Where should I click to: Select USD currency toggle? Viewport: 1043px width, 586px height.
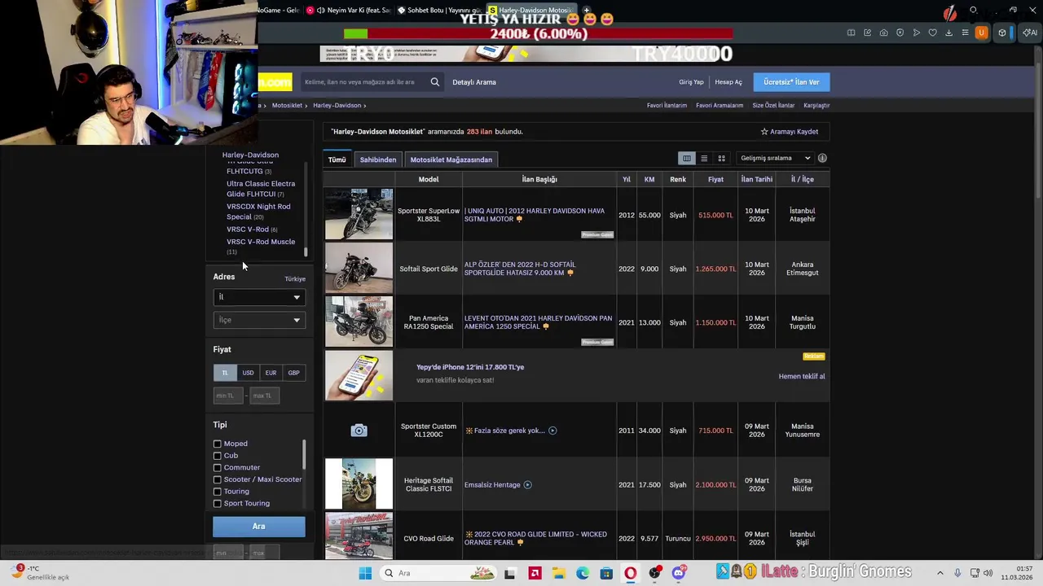[x=248, y=373]
